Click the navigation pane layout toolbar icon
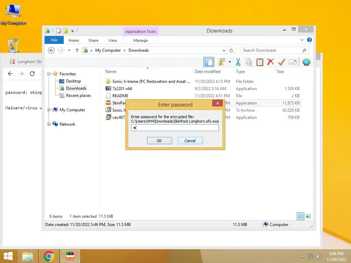This screenshot has height=263, width=351. click(x=209, y=62)
